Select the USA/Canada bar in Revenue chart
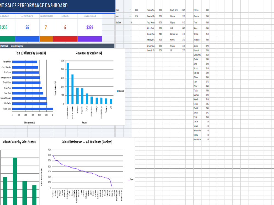 pyautogui.click(x=72, y=89)
